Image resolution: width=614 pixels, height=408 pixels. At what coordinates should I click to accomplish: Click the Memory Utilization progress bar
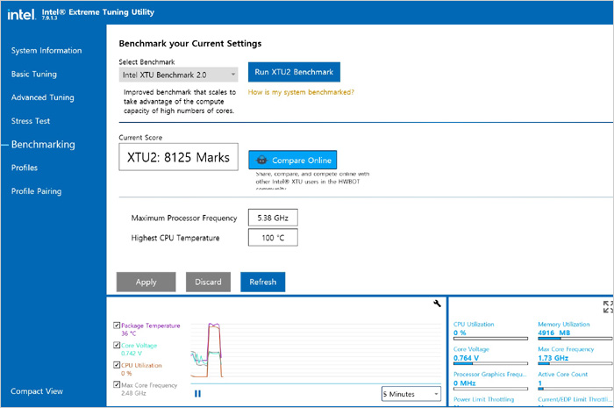tap(575, 339)
